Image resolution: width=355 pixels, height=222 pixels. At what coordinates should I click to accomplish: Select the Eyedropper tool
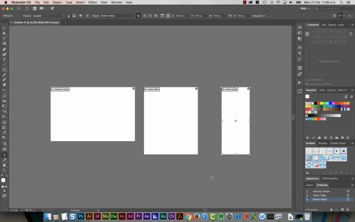[4, 132]
